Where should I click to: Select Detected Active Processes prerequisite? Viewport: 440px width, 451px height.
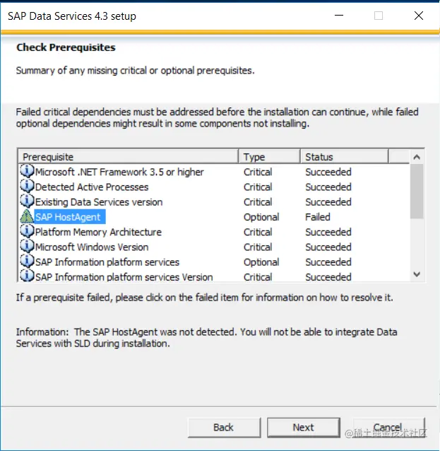pyautogui.click(x=92, y=187)
